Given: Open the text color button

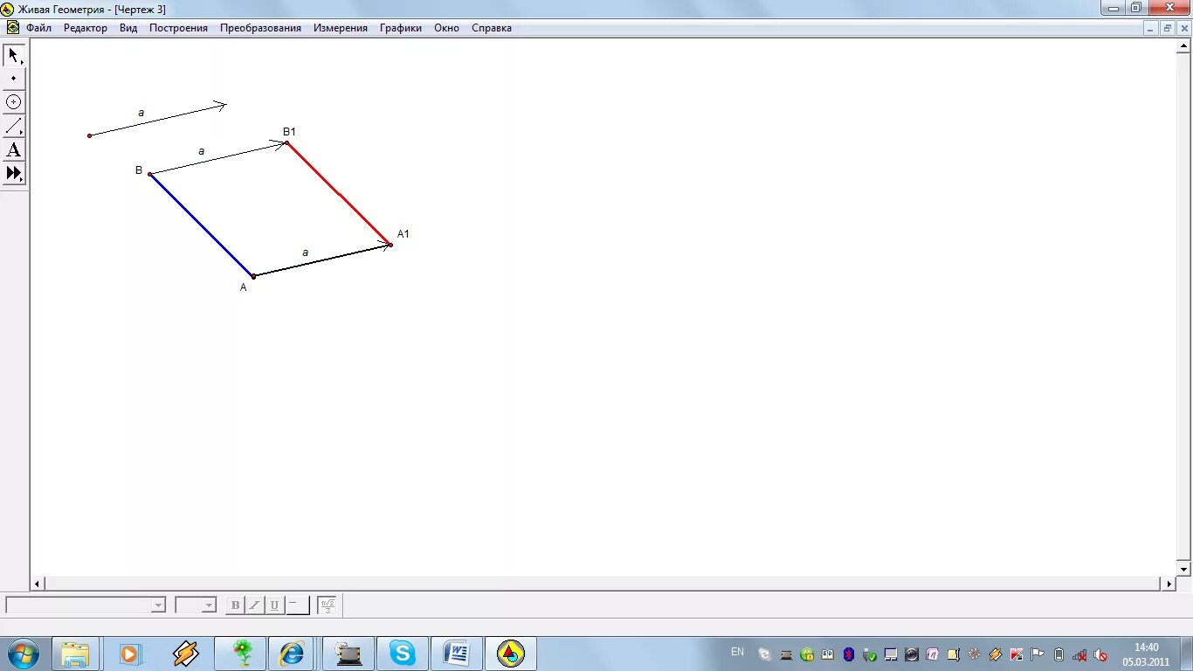Looking at the screenshot, I should pos(298,605).
